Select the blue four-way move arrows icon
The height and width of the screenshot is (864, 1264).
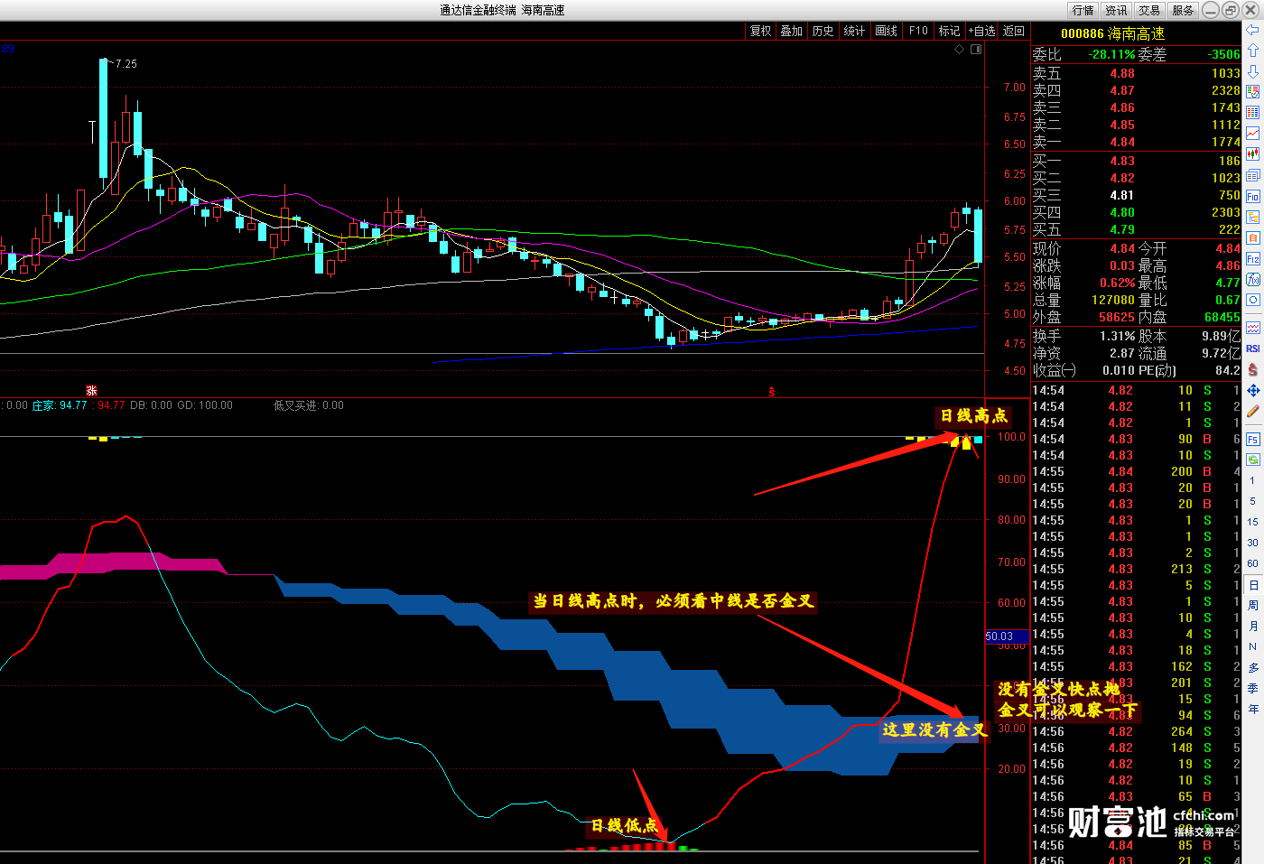[x=1252, y=391]
